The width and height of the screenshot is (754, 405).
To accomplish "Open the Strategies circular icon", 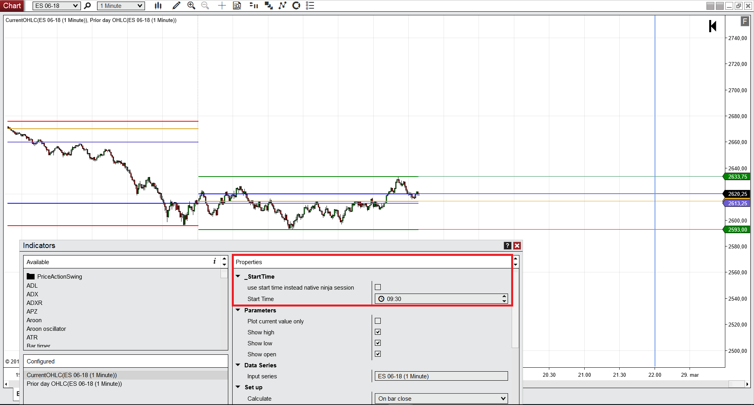I will 296,5.
